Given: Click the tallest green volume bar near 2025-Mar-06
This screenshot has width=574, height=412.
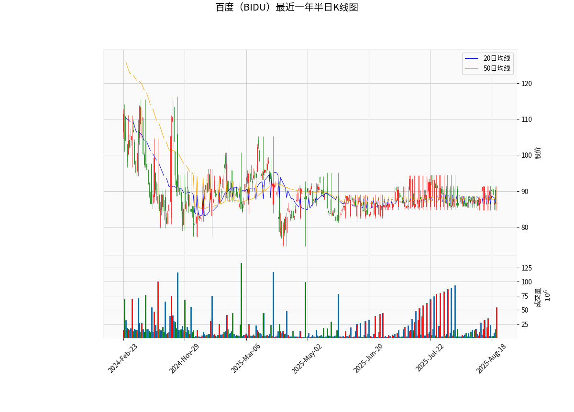Looking at the screenshot, I should pyautogui.click(x=241, y=300).
